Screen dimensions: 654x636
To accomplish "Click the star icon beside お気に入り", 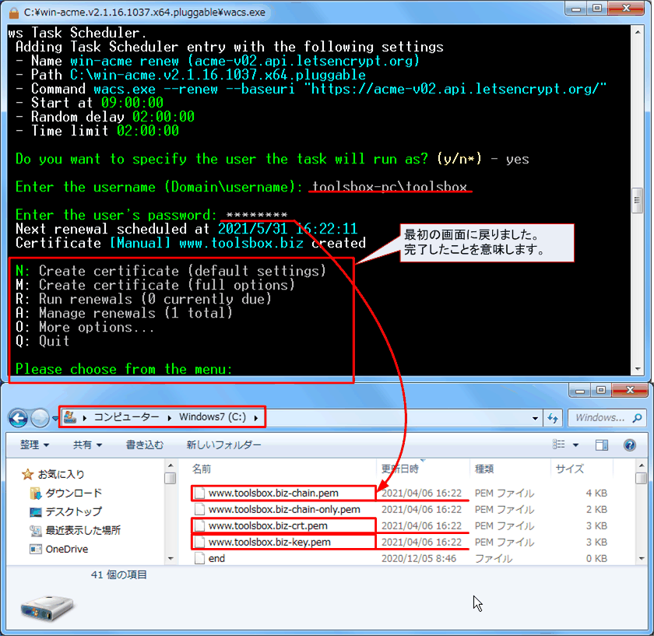I will coord(27,474).
